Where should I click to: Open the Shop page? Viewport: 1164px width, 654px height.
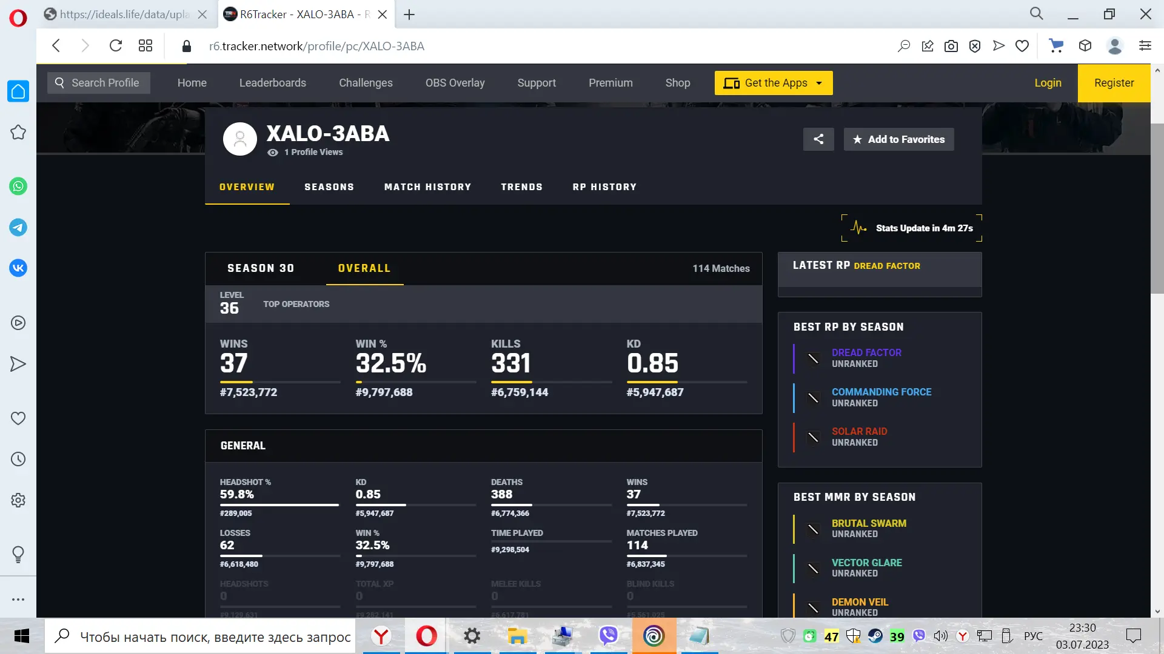tap(678, 83)
